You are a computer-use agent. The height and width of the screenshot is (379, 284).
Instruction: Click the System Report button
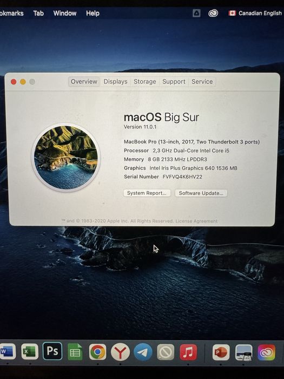click(147, 193)
